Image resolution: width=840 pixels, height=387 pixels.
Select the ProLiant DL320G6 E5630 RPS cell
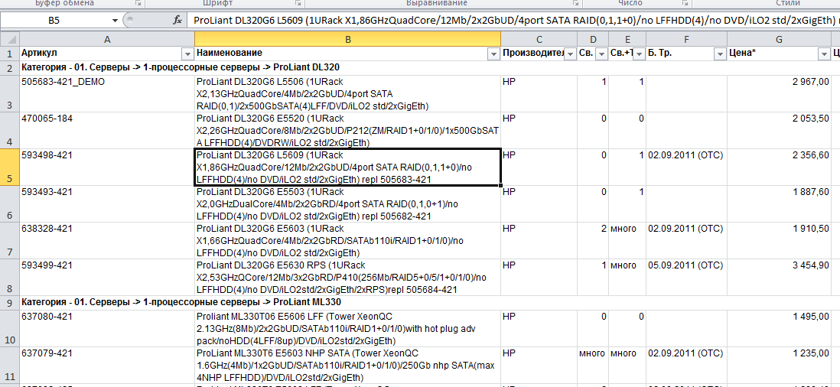[x=347, y=278]
